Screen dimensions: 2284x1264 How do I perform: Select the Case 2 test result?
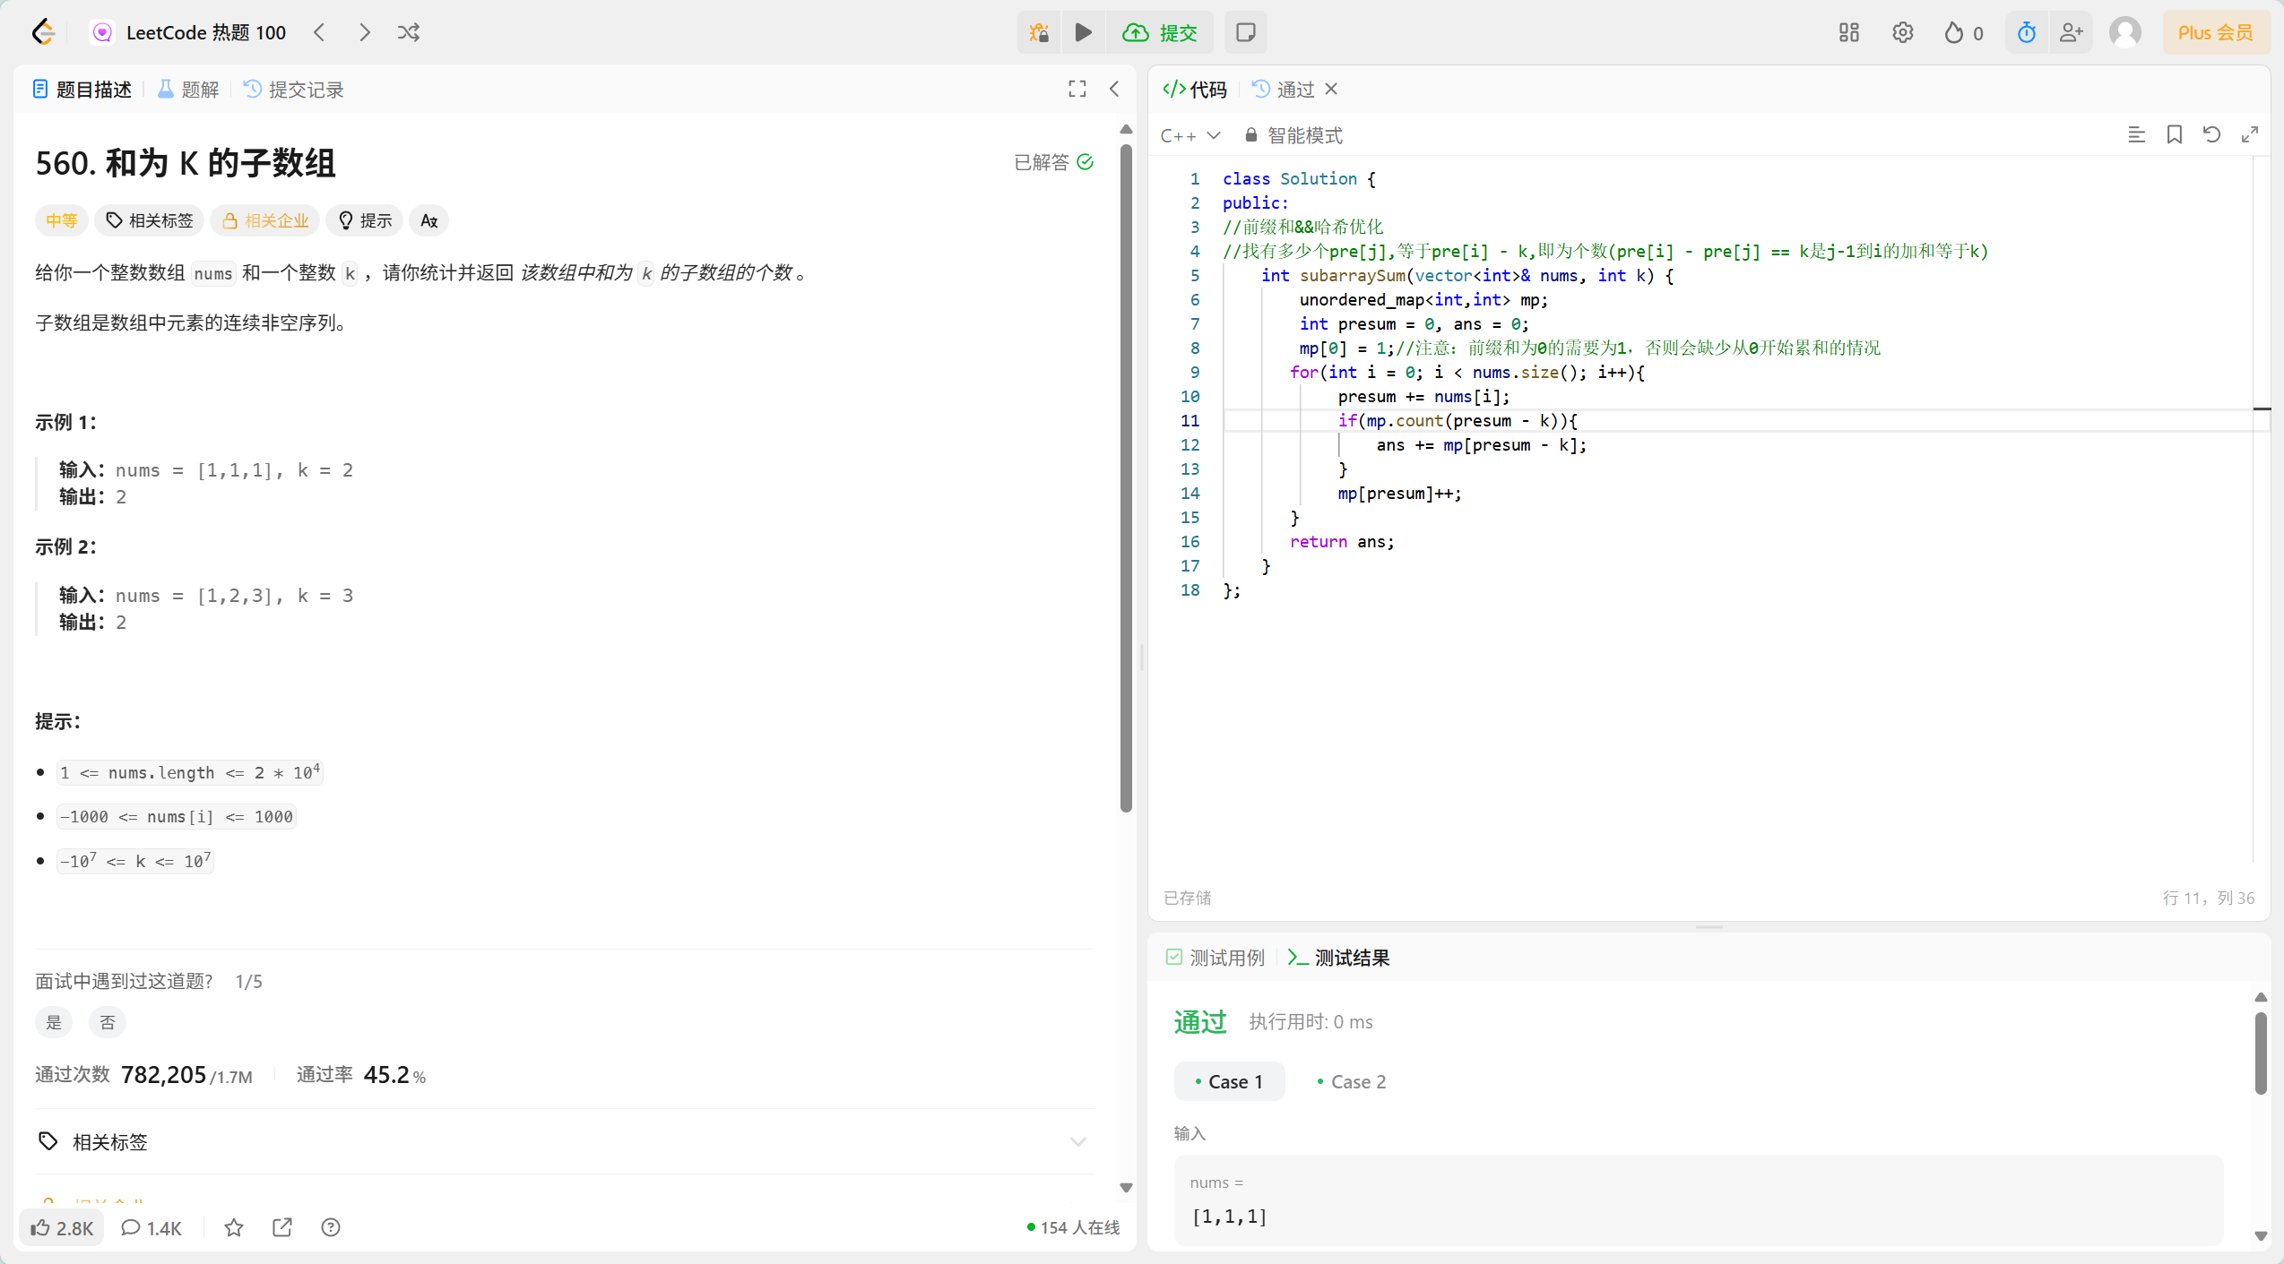(x=1351, y=1081)
